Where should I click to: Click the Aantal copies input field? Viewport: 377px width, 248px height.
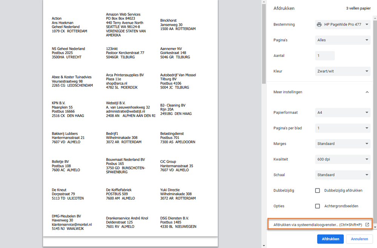[325, 56]
